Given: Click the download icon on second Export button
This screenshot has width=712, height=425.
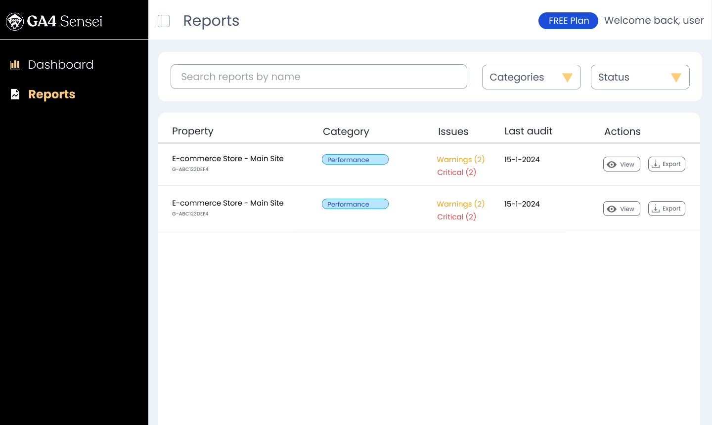Looking at the screenshot, I should coord(655,208).
